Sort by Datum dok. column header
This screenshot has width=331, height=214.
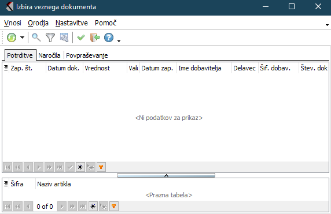64,68
